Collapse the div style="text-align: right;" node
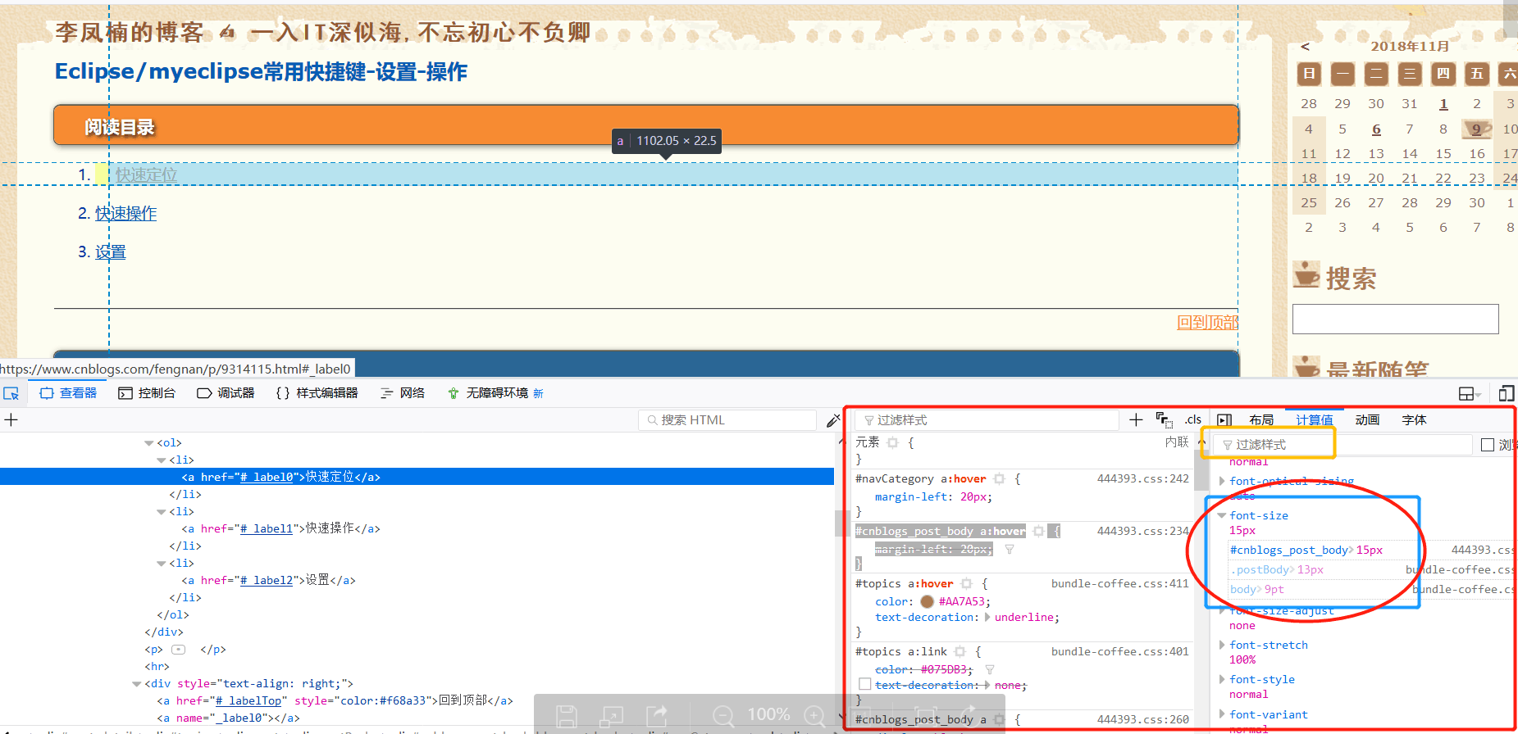The image size is (1518, 734). (x=136, y=684)
